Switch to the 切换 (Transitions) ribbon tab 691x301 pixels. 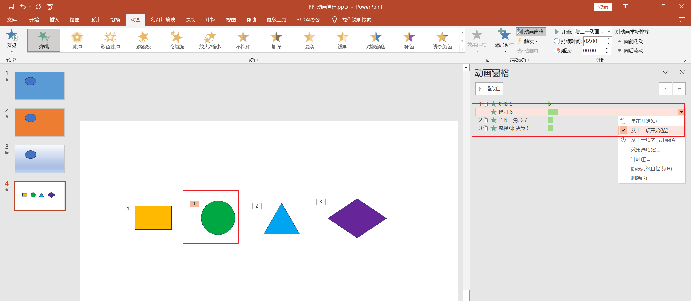(115, 20)
